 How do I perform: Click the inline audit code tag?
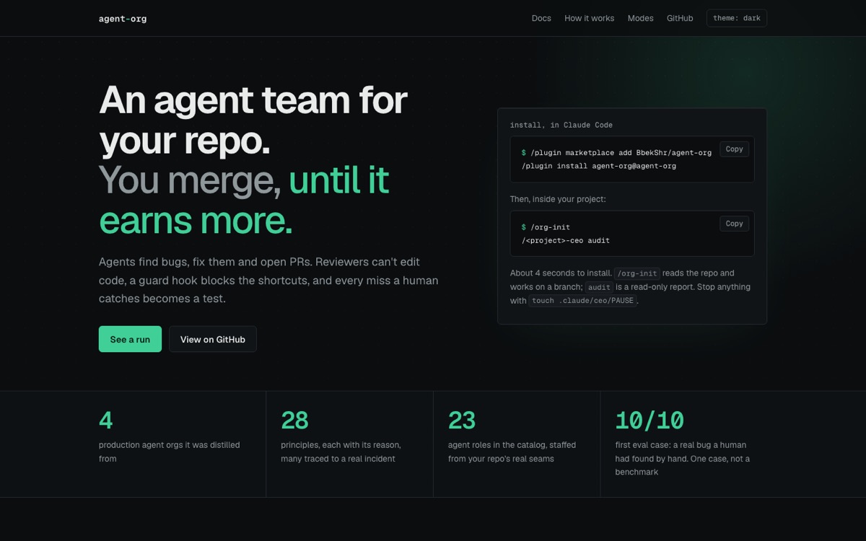point(599,287)
